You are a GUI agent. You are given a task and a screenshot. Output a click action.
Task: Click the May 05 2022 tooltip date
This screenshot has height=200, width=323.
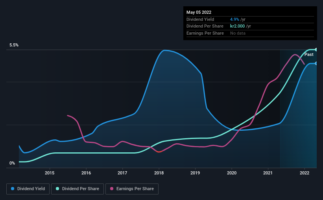coord(199,12)
